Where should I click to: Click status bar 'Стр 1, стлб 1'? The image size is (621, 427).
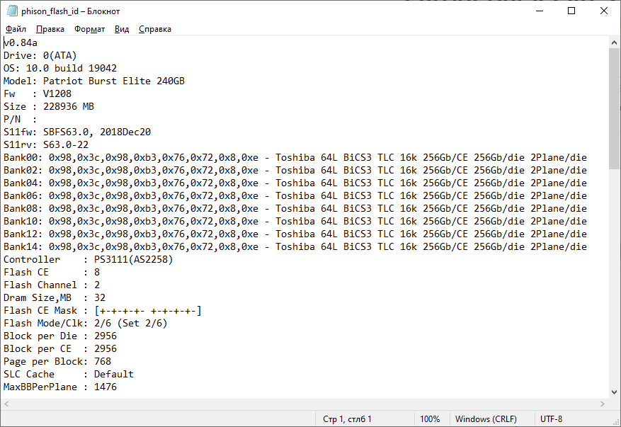pos(347,419)
